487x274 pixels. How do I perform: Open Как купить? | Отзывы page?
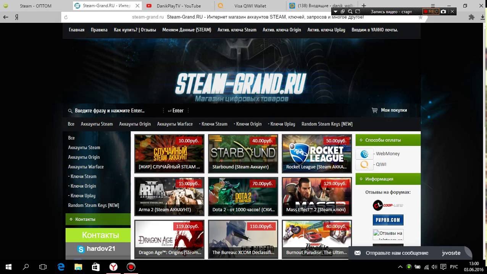[135, 30]
